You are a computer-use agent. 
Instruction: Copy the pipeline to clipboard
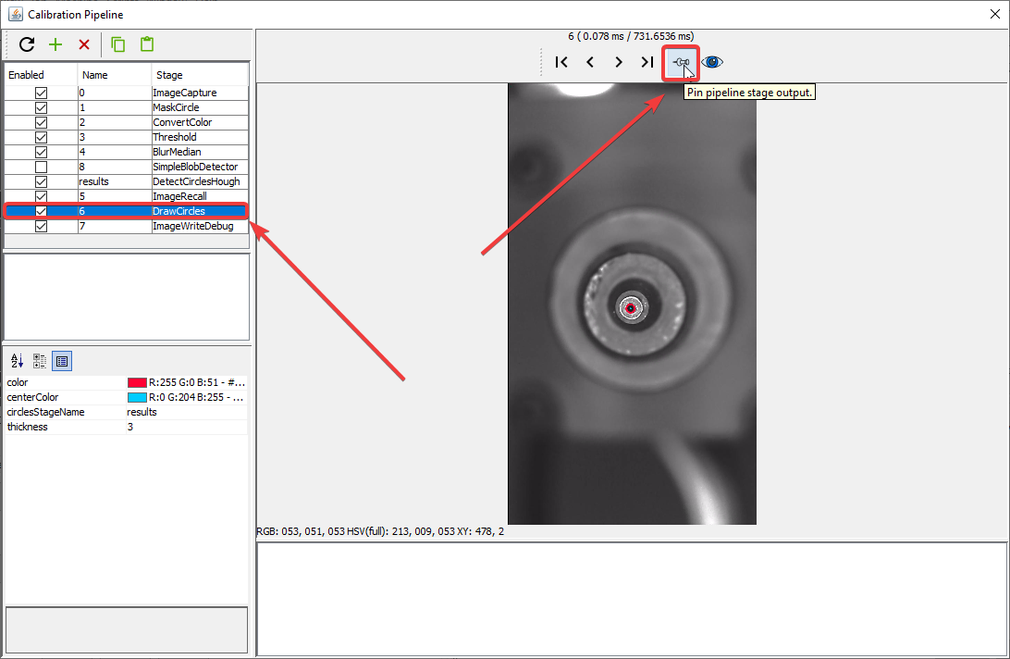[x=117, y=44]
